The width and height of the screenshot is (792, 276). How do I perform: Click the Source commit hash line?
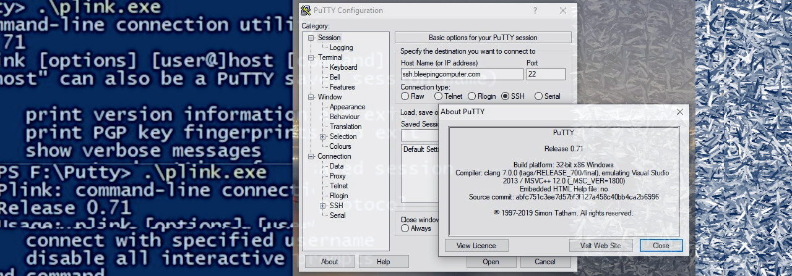click(564, 197)
